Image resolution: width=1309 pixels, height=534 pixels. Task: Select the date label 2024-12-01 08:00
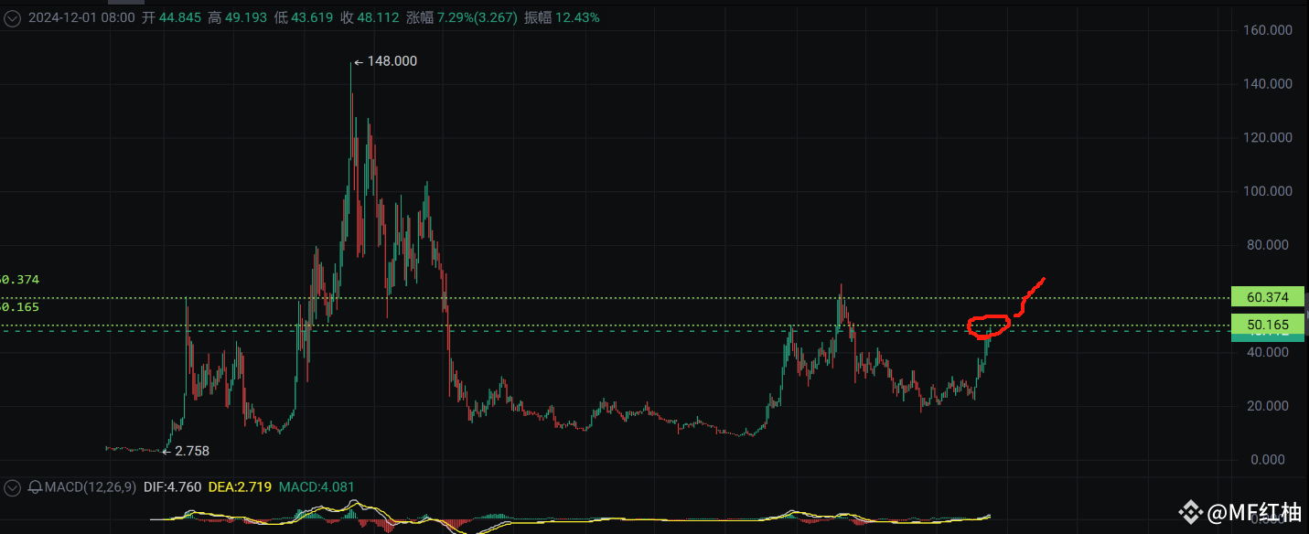click(80, 17)
